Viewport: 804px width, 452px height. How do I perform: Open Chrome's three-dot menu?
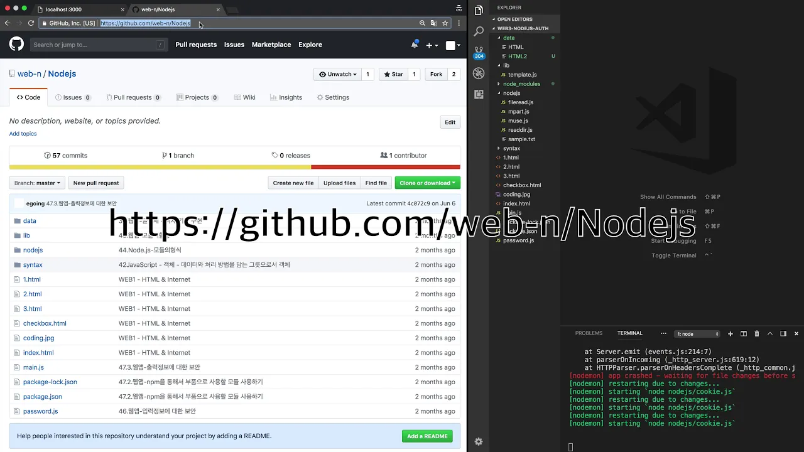[x=459, y=23]
